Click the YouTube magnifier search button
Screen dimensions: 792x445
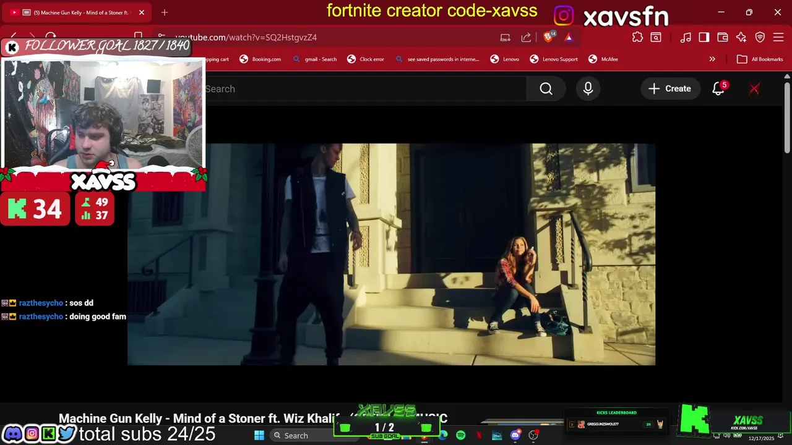546,89
